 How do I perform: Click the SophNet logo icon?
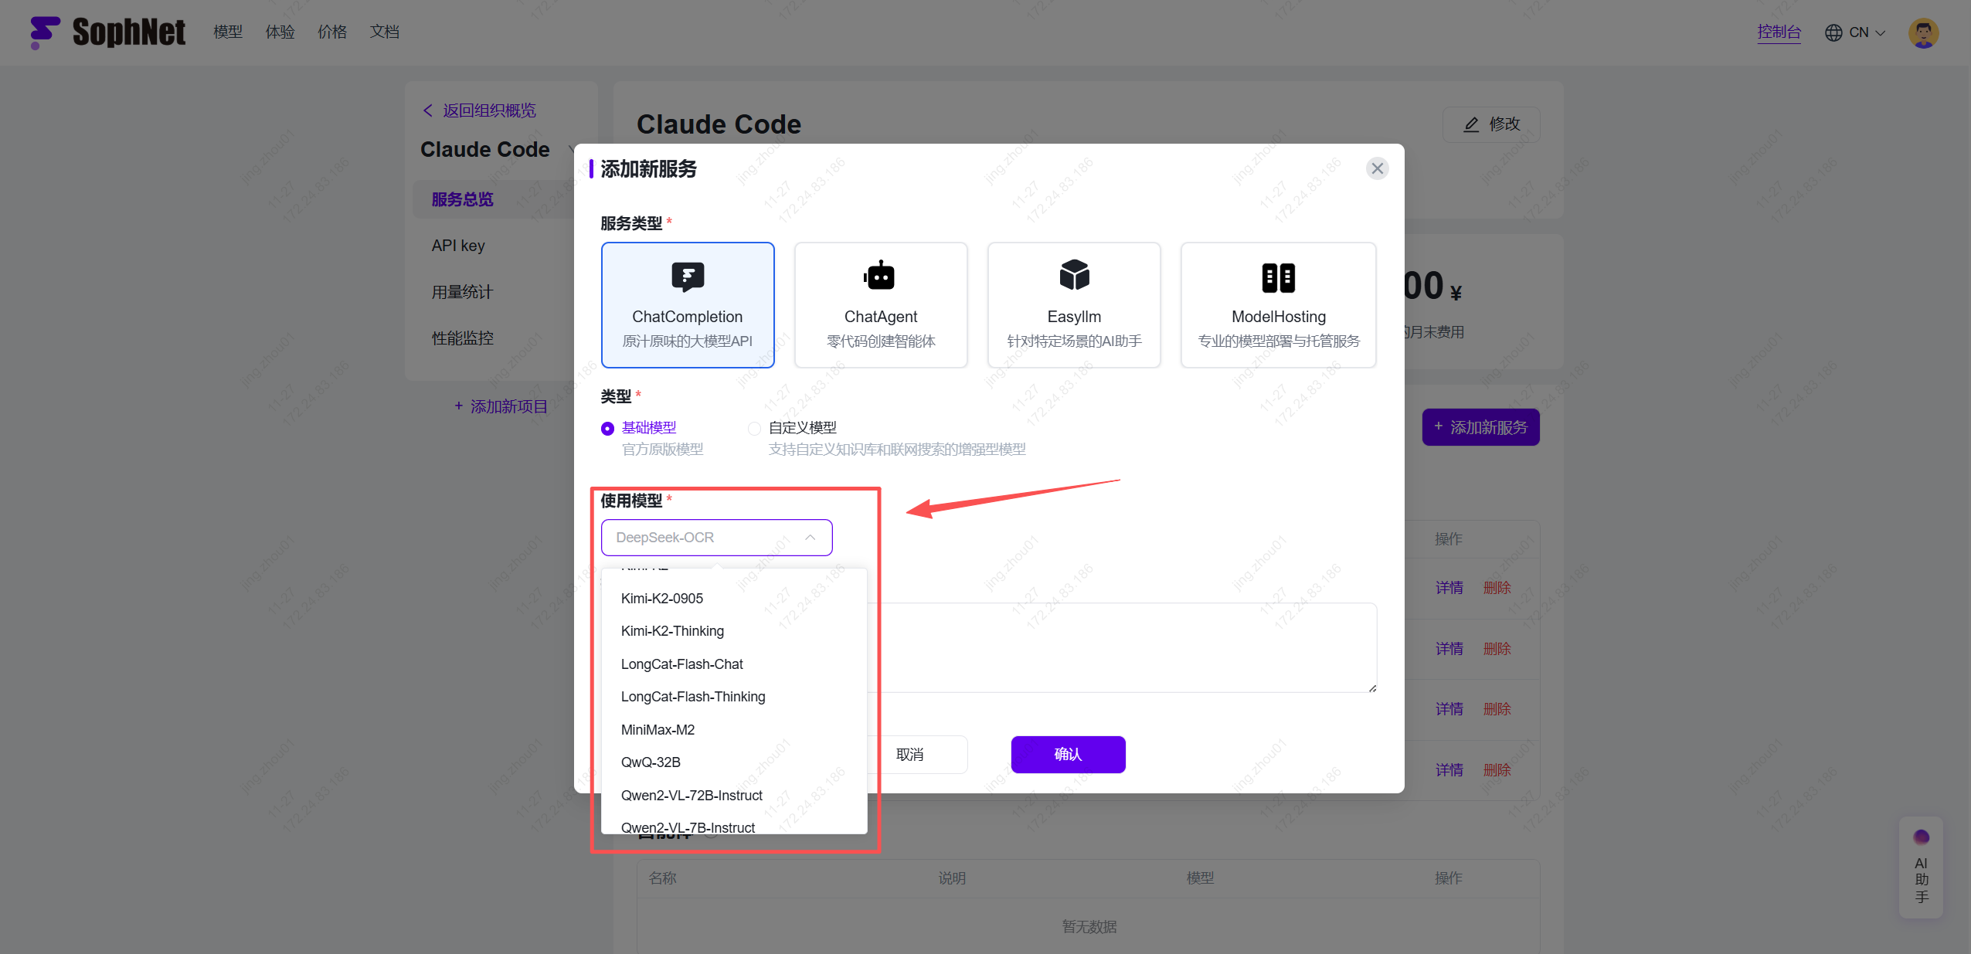(45, 32)
